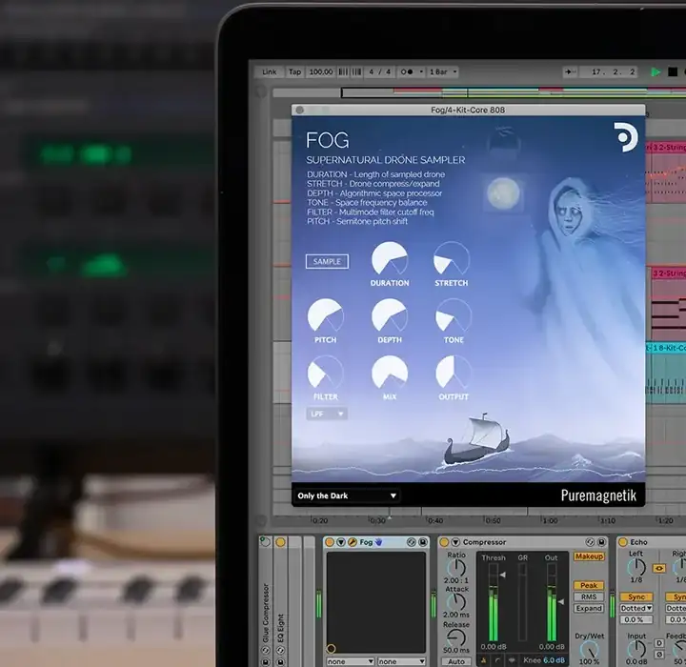Click the Fog device save preset icon
Image resolution: width=686 pixels, height=667 pixels.
coord(423,542)
